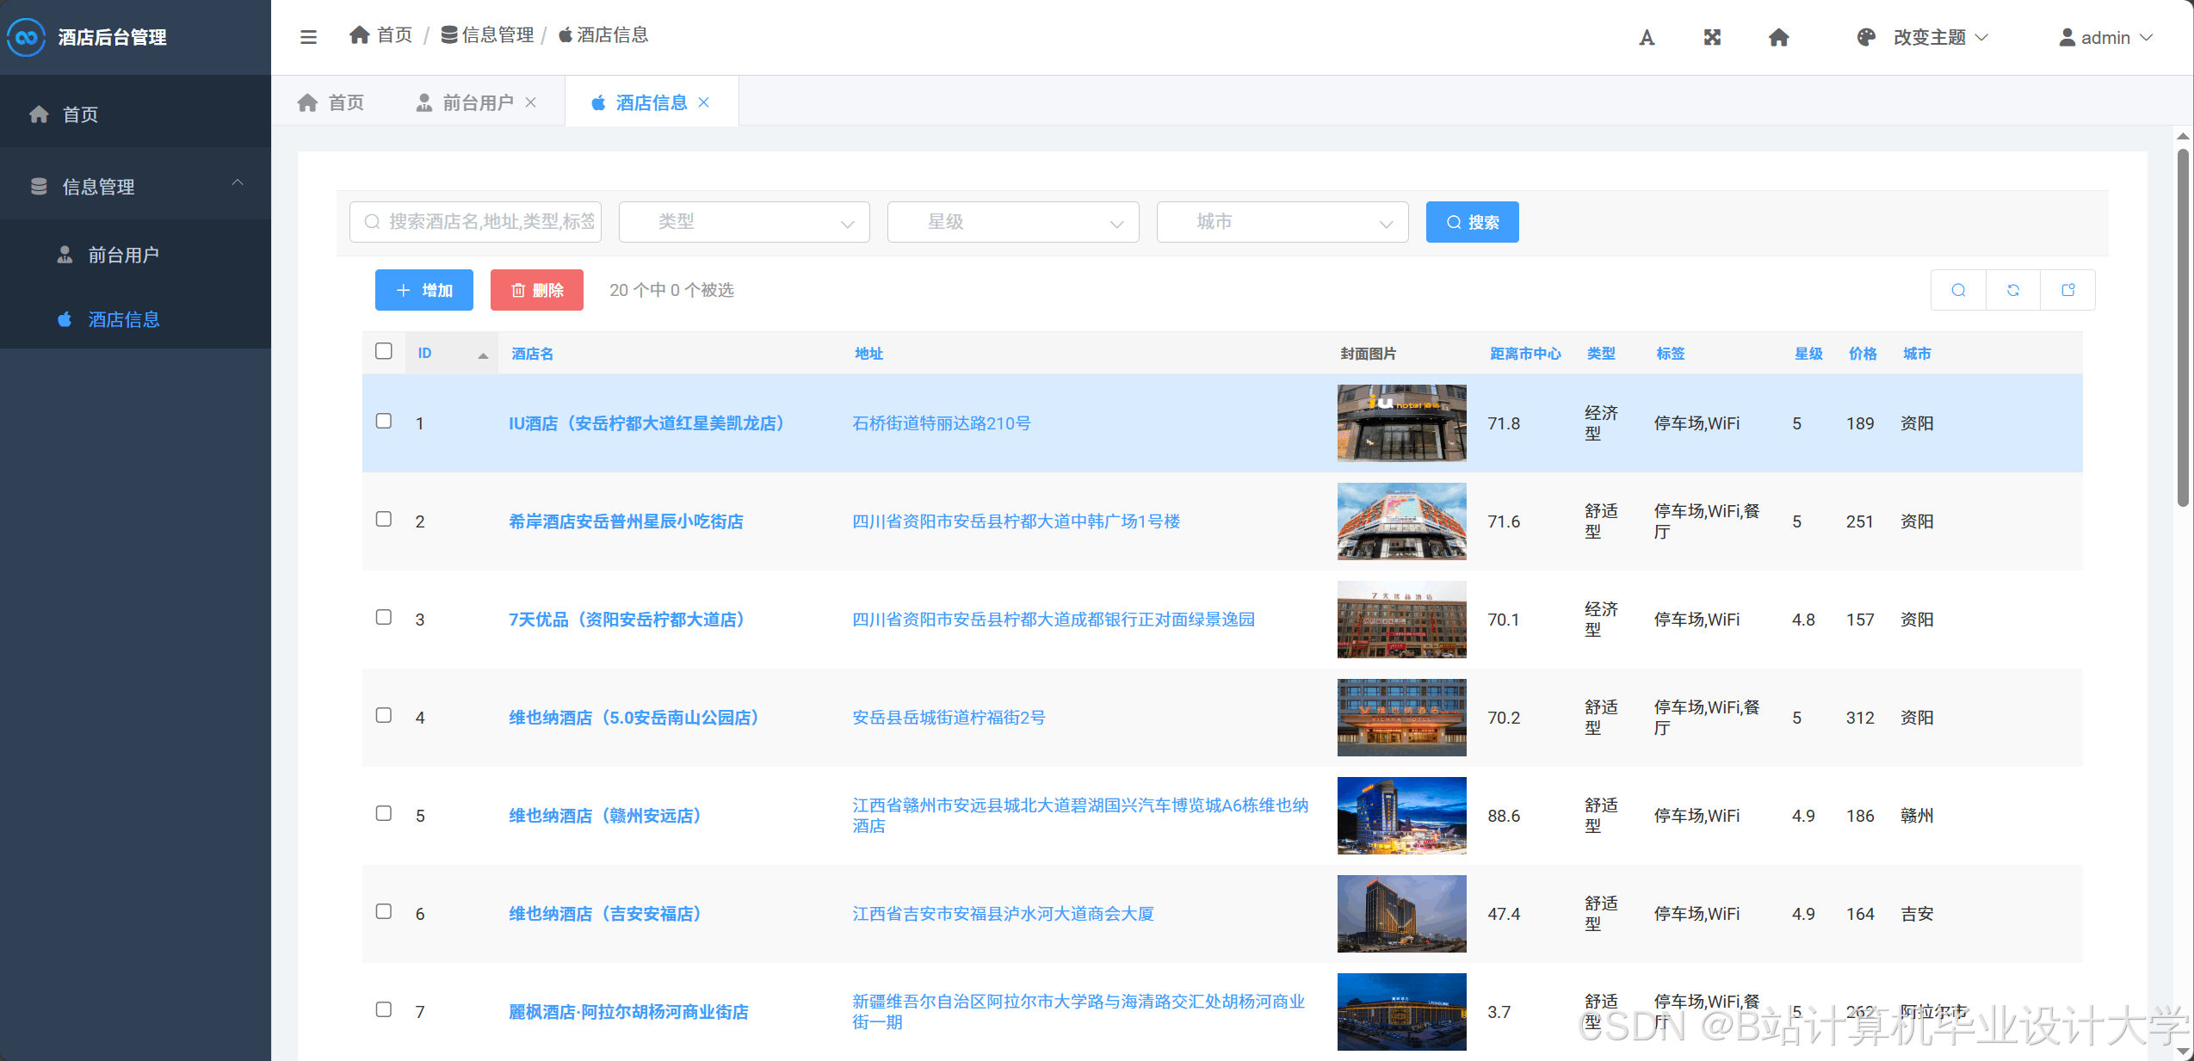
Task: Open the 类型 dropdown filter
Action: [x=744, y=222]
